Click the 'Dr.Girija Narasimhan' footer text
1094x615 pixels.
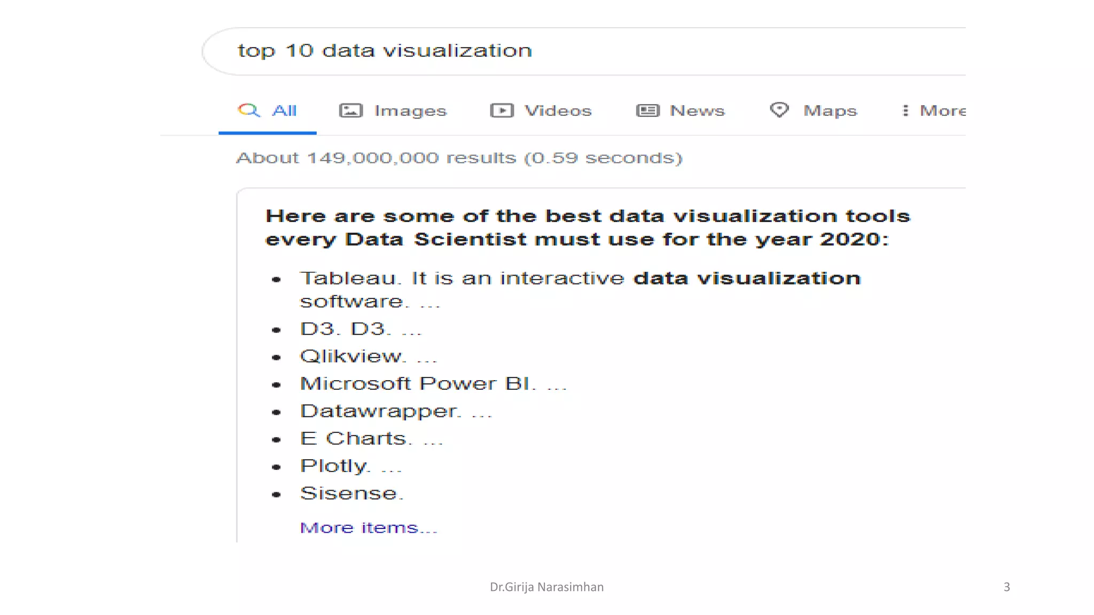pos(546,587)
